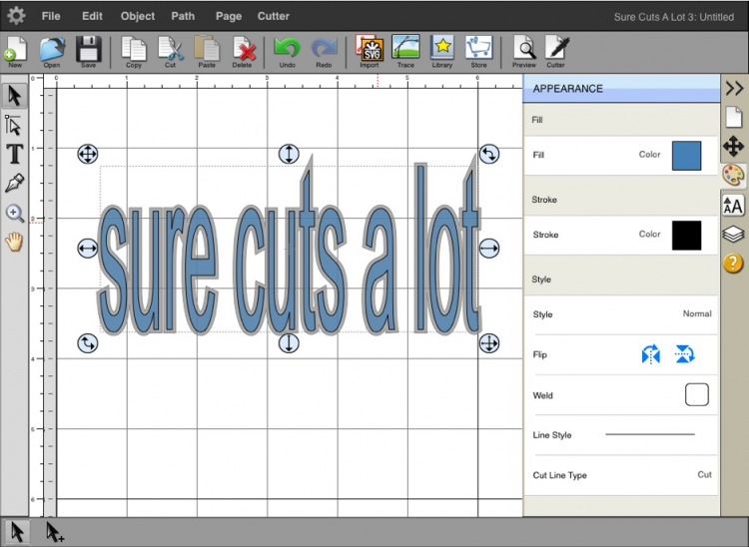Open the Text settings AA panel

coord(733,206)
